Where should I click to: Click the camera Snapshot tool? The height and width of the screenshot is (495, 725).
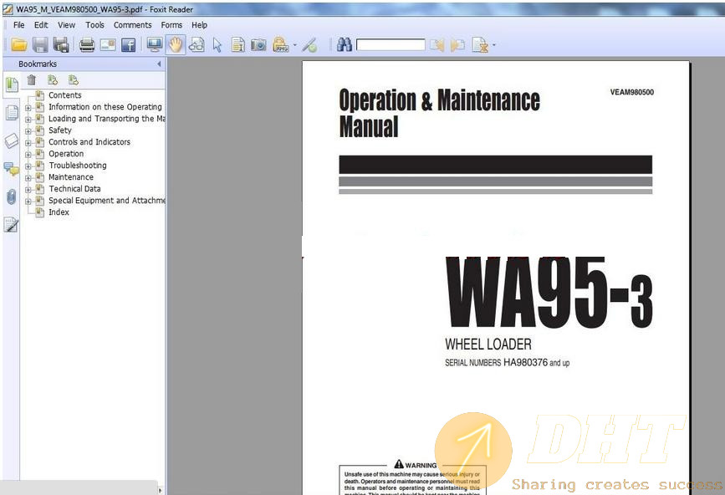tap(259, 45)
